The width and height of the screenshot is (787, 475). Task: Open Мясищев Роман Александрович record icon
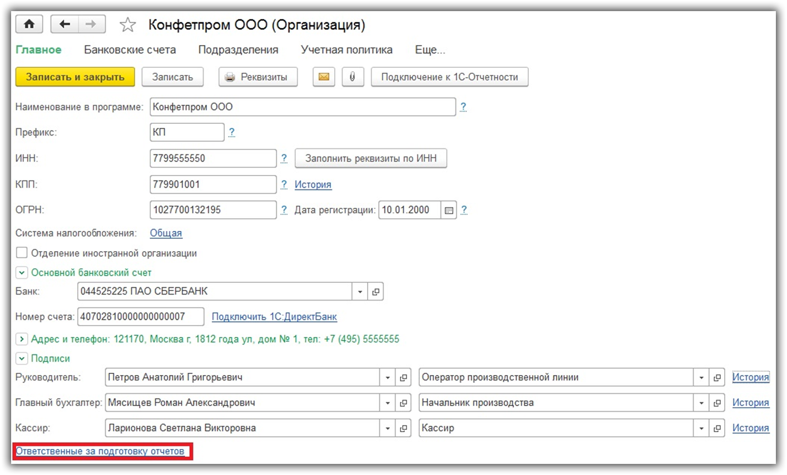coord(403,403)
